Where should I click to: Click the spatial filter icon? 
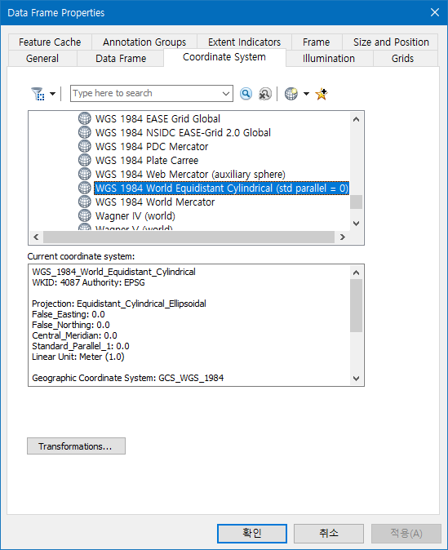tap(38, 94)
